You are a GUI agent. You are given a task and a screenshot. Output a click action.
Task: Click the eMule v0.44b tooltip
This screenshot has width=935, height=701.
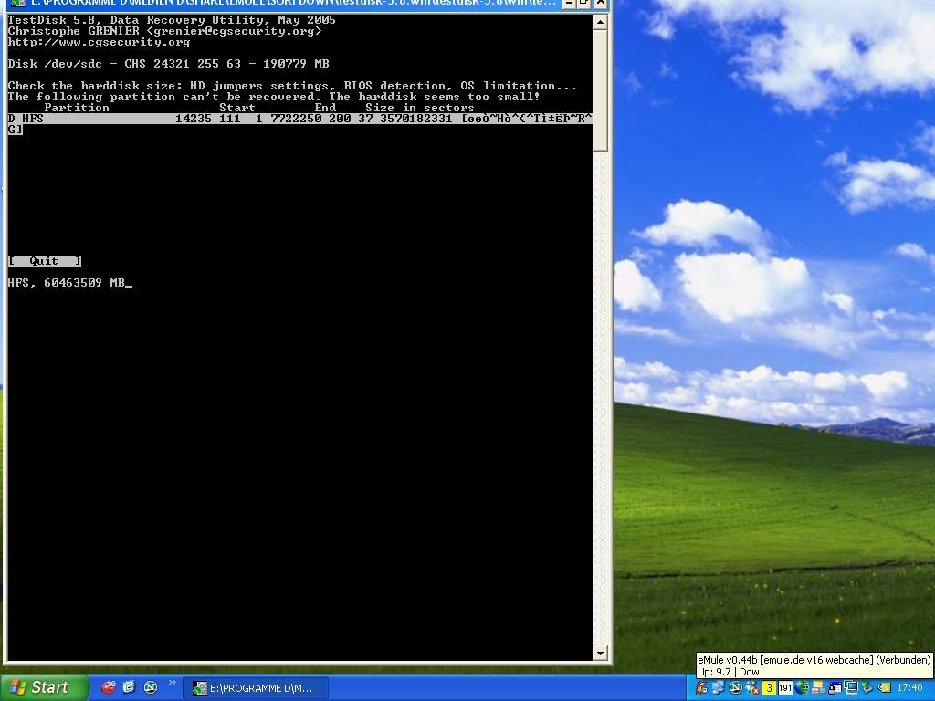[x=814, y=665]
